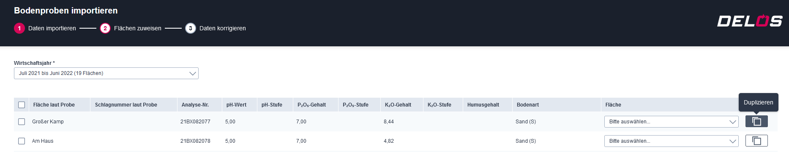Click the Flächen zuweisen step label

pyautogui.click(x=138, y=28)
